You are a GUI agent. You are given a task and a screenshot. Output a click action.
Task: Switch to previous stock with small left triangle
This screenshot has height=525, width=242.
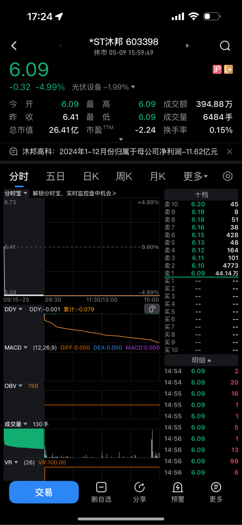coord(60,46)
